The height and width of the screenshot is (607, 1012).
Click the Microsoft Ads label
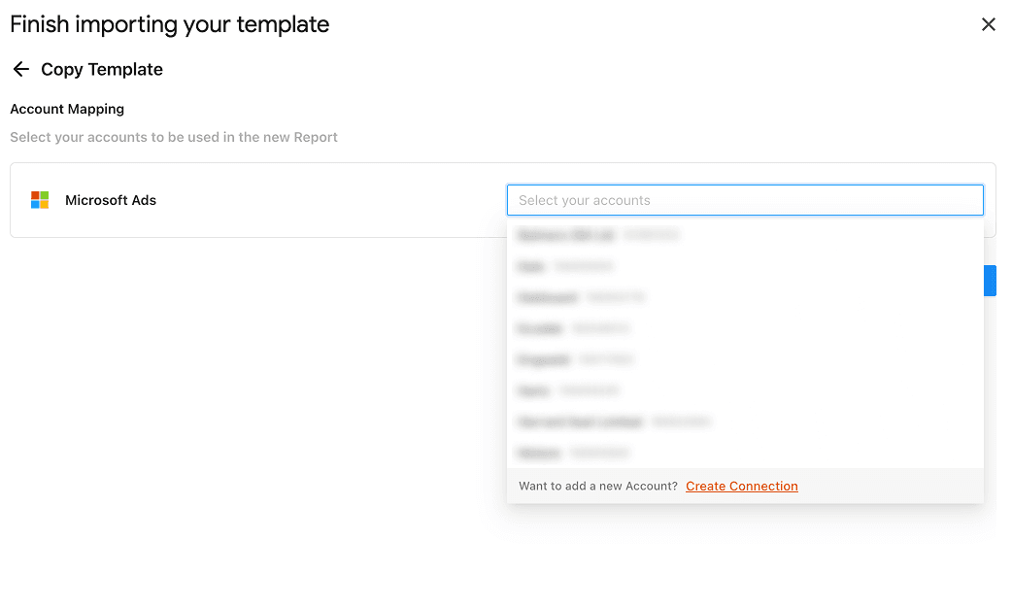pos(111,200)
